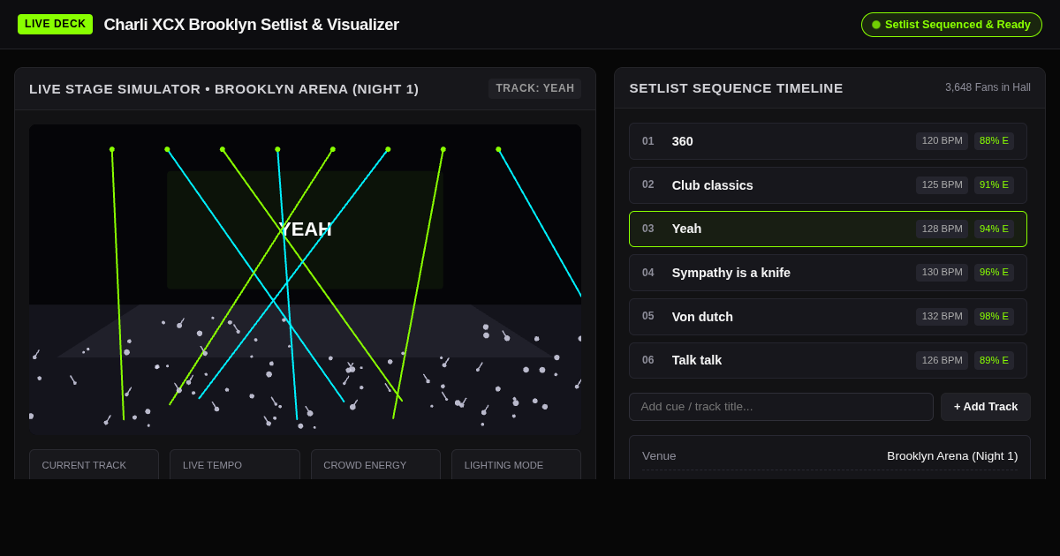
Task: Click the CROWD ENERGY stat card
Action: click(x=375, y=464)
